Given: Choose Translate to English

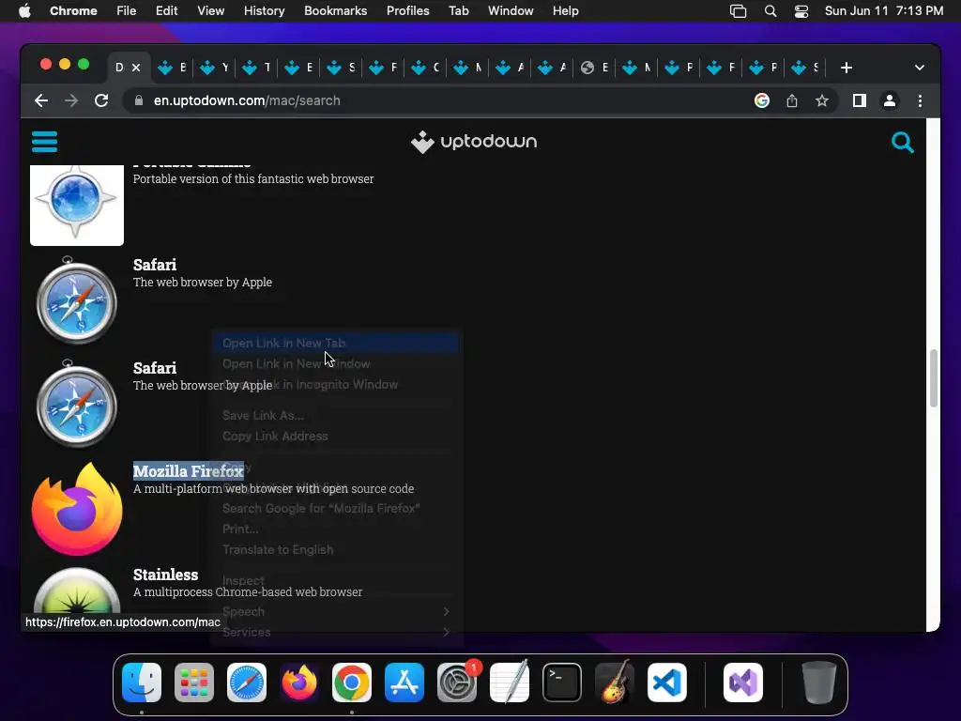Looking at the screenshot, I should click(x=337, y=550).
